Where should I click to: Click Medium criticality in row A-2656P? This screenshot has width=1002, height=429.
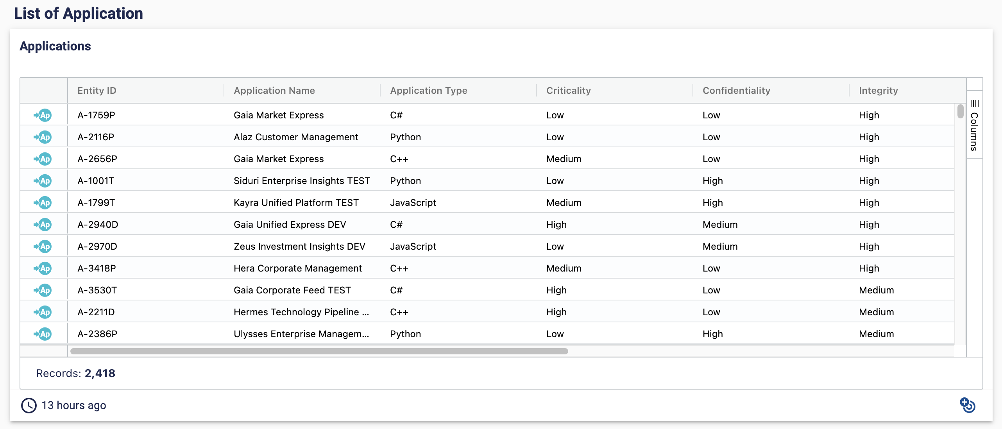tap(564, 159)
